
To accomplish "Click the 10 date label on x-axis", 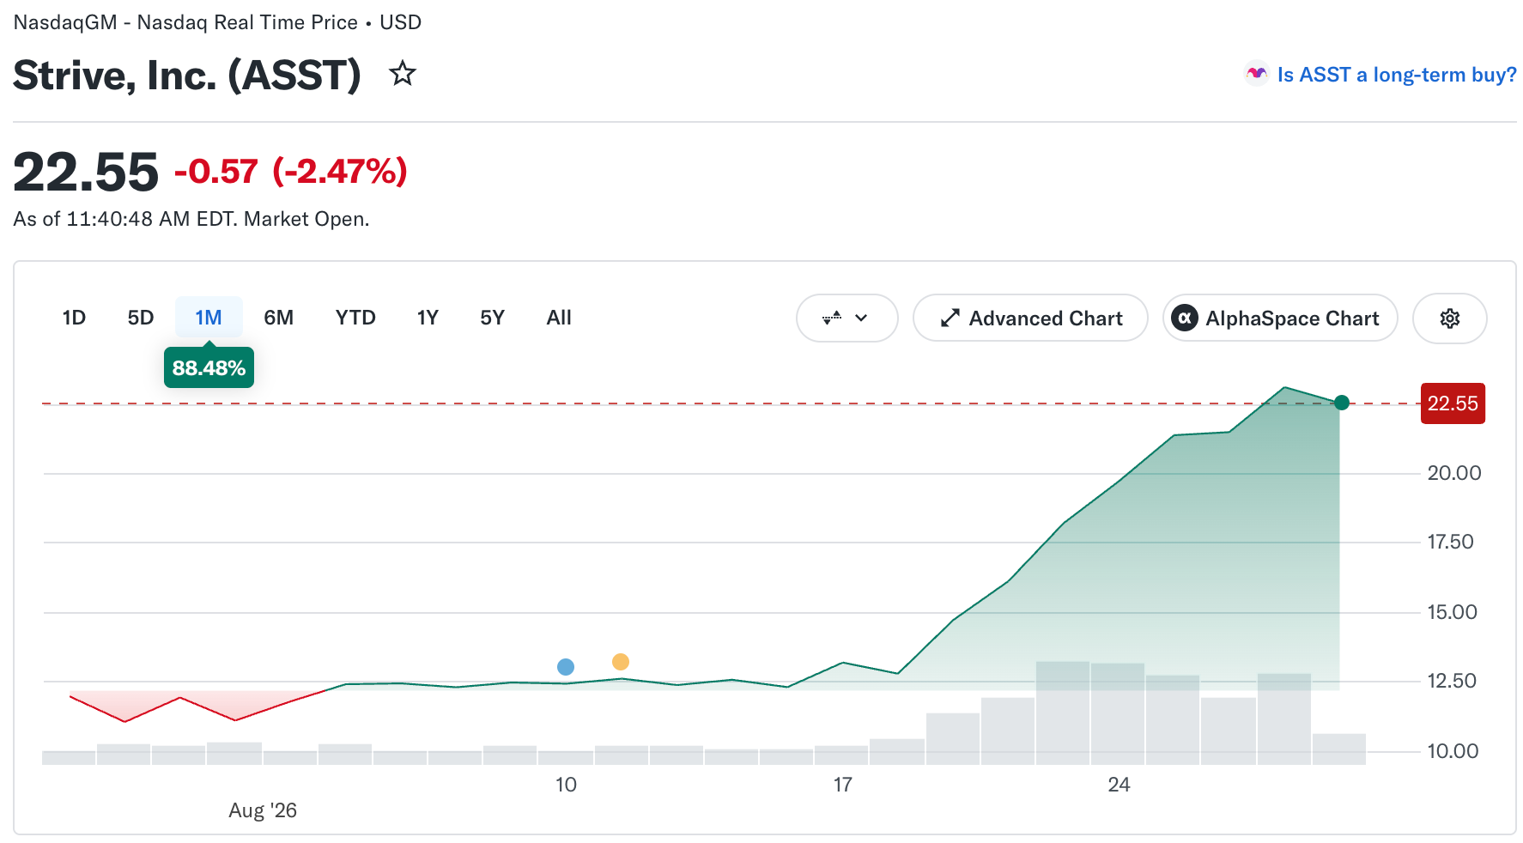I will [x=566, y=785].
